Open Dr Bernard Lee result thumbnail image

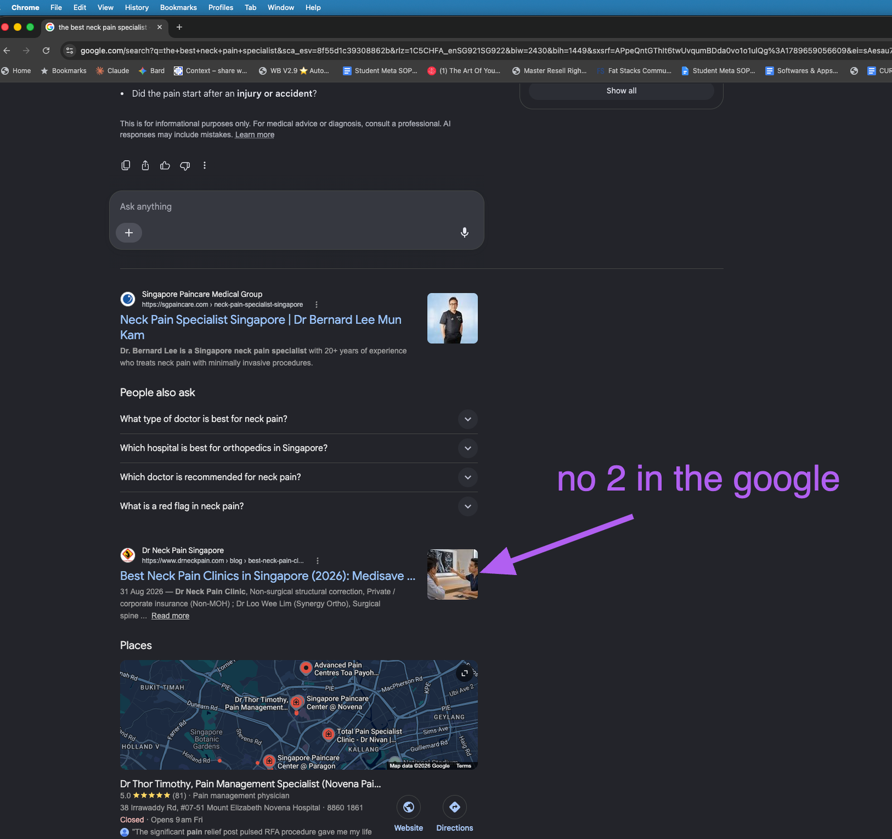pyautogui.click(x=453, y=318)
